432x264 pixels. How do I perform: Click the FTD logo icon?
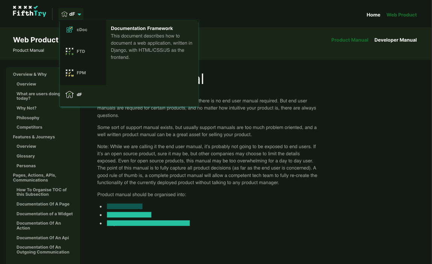coord(69,51)
